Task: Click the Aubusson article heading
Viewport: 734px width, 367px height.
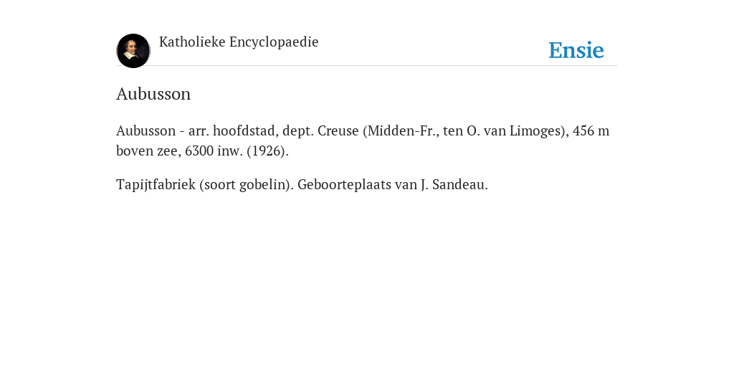Action: coord(153,94)
